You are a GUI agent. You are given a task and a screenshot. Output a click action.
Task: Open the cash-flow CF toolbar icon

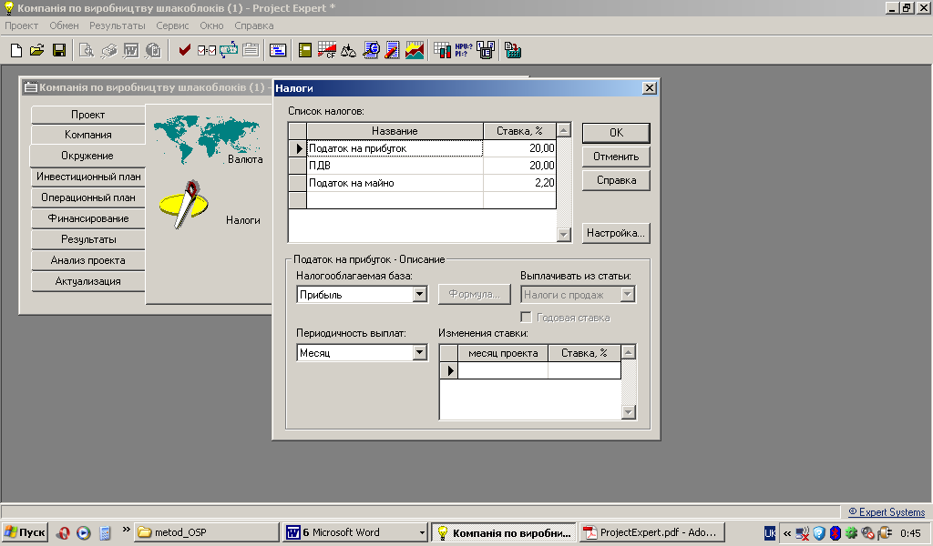click(x=327, y=50)
